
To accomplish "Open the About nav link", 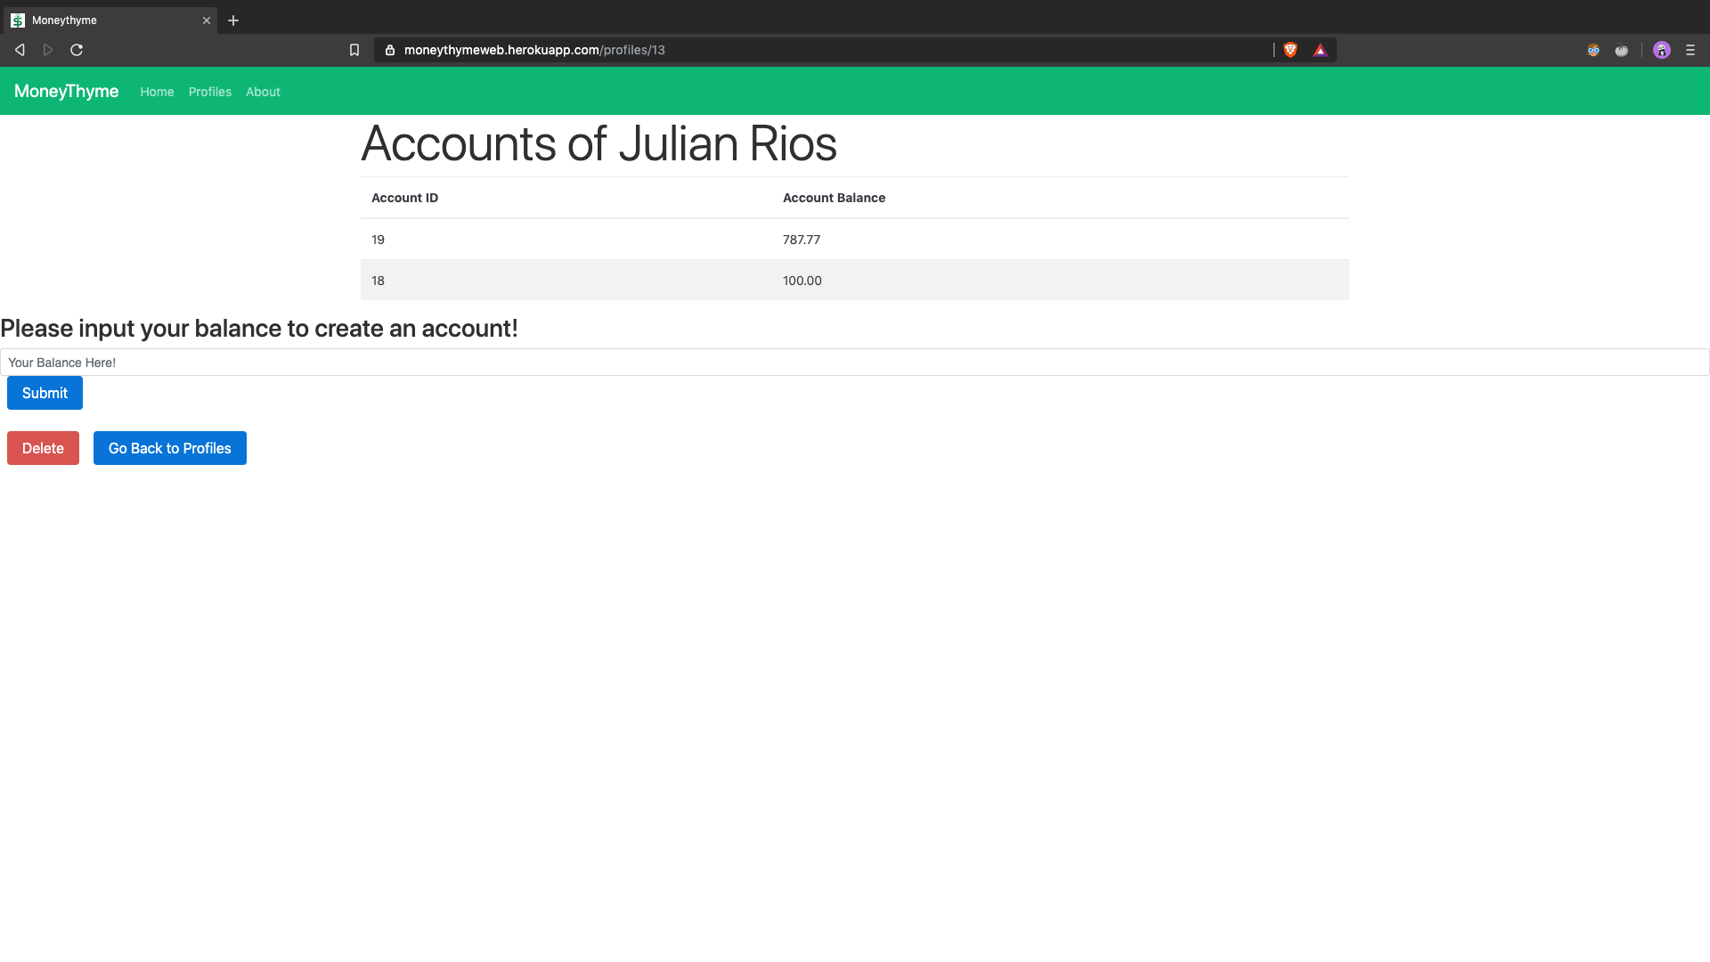I will (x=263, y=92).
